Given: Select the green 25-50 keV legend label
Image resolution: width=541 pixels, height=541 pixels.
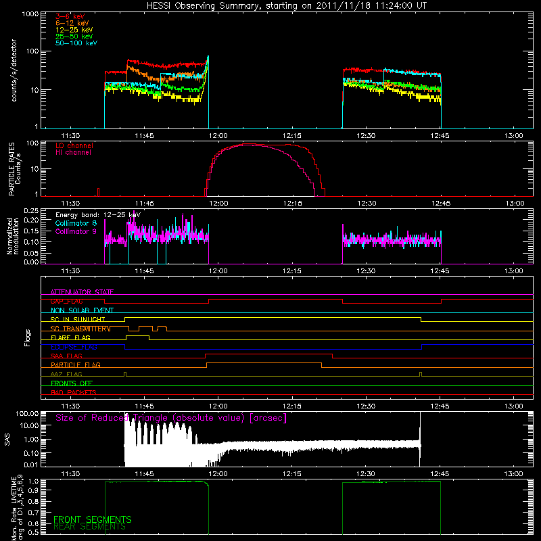Looking at the screenshot, I should point(74,37).
